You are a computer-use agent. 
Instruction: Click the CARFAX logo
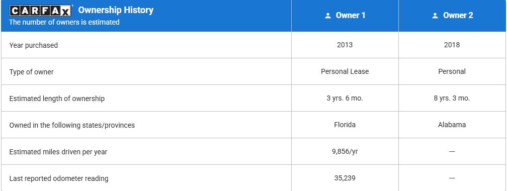pos(40,11)
